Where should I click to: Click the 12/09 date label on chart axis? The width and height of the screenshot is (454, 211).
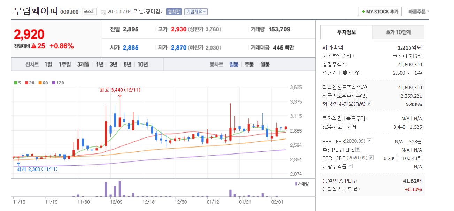point(116,202)
